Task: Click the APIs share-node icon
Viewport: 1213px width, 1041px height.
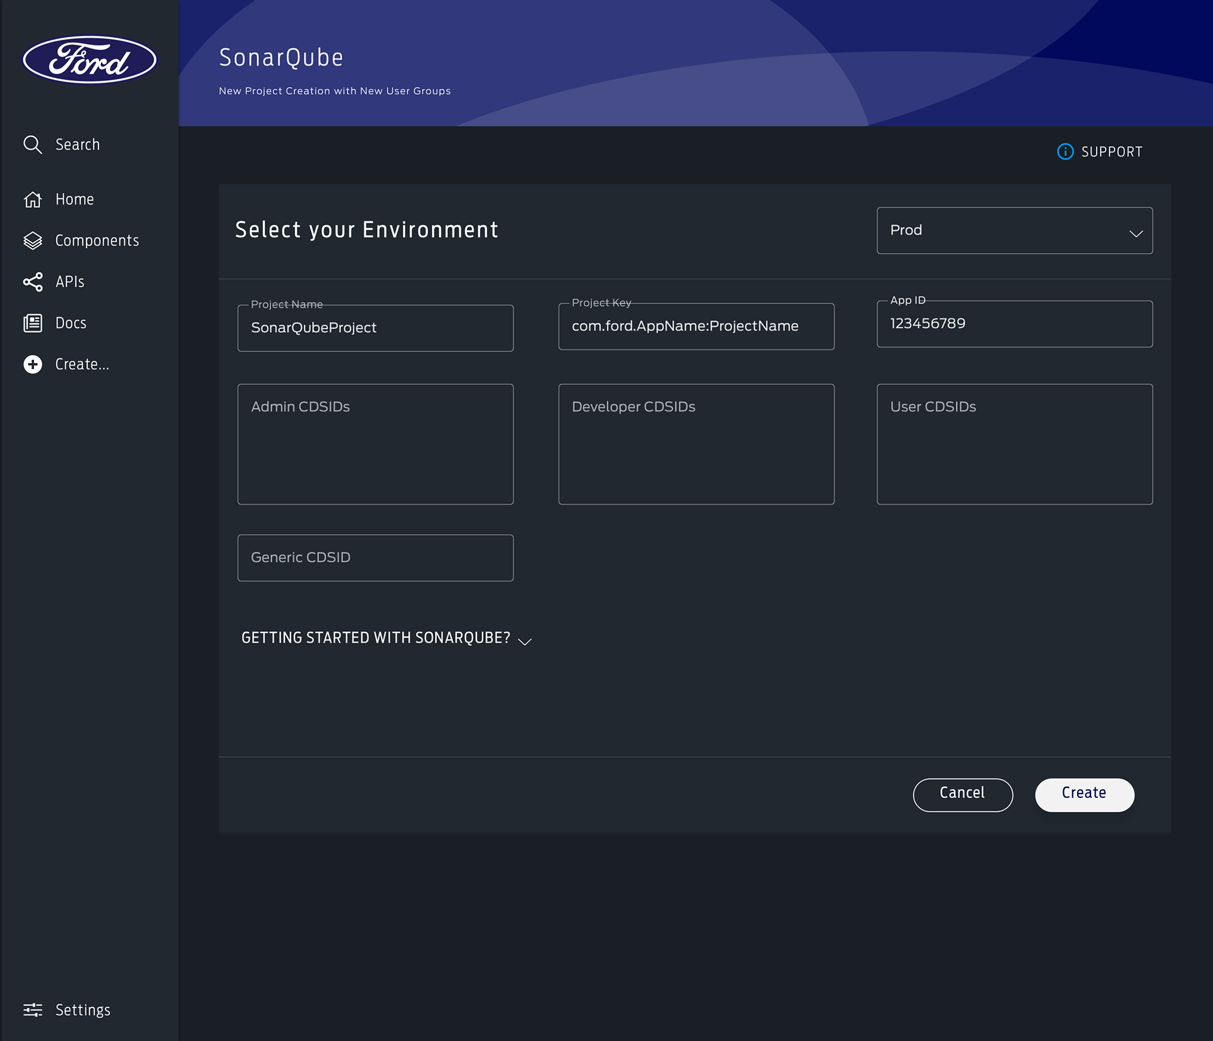Action: [33, 282]
